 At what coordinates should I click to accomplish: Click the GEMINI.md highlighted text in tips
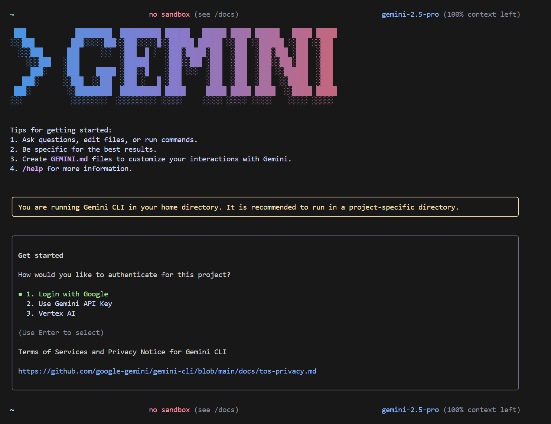(69, 159)
